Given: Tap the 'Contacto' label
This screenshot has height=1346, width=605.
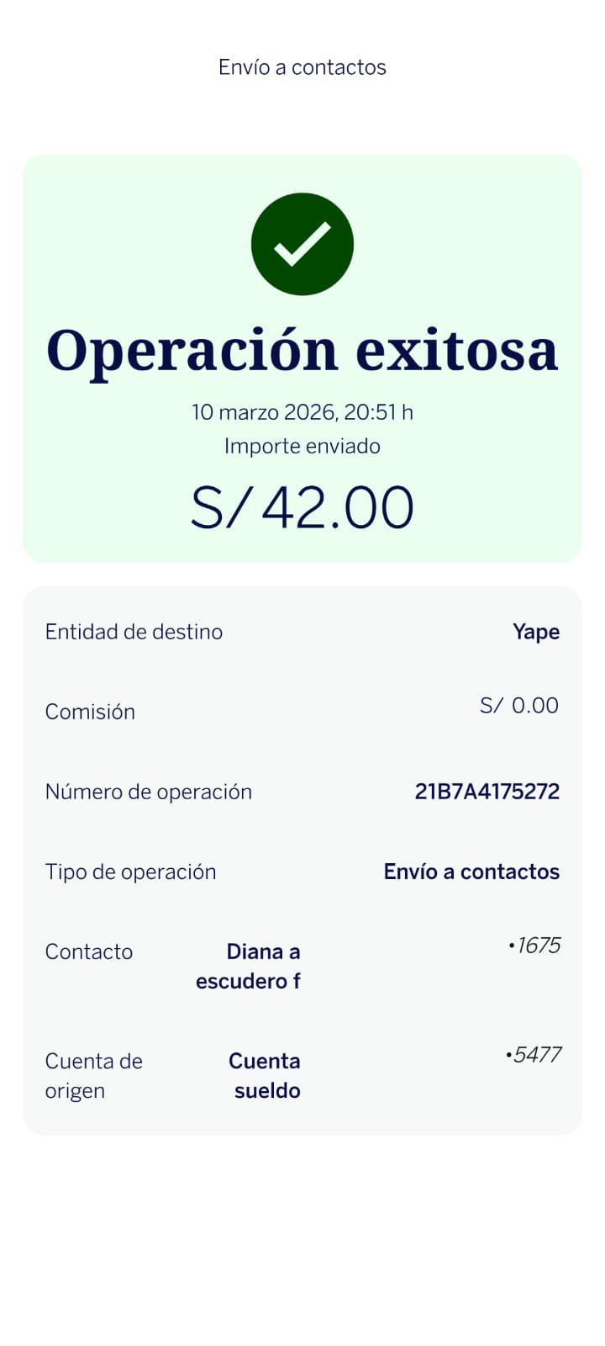Looking at the screenshot, I should tap(89, 951).
